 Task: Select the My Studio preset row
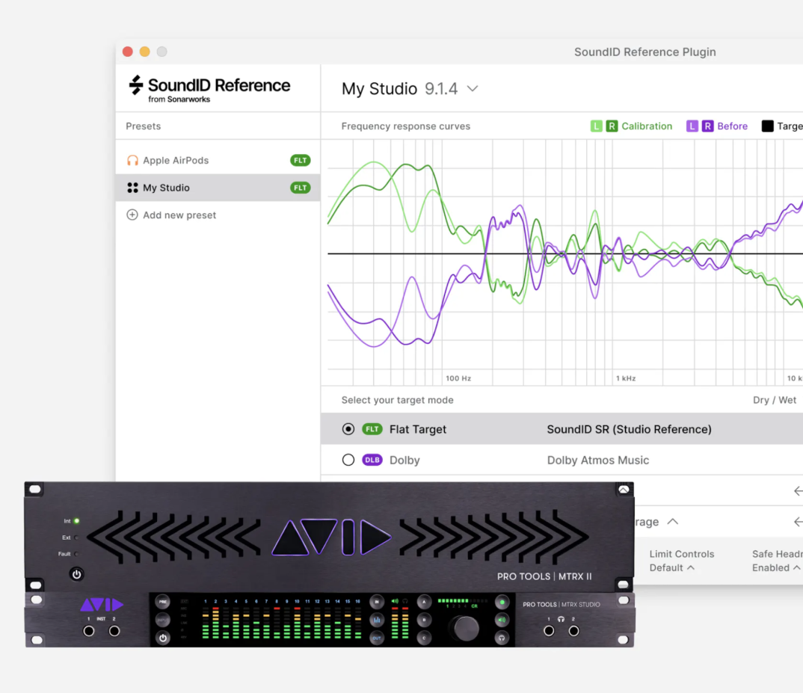(x=218, y=188)
